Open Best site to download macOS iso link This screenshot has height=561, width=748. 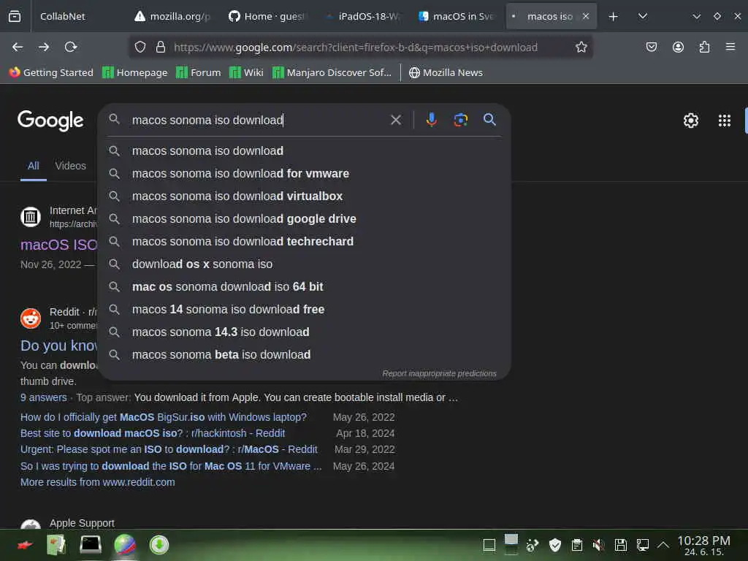[153, 433]
